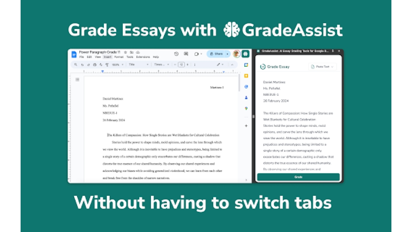Screen dimensions: 412x232
Task: Undo the last edit
Action: 82,65
